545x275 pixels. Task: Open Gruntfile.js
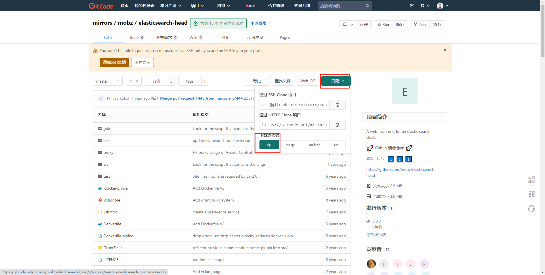(113, 248)
